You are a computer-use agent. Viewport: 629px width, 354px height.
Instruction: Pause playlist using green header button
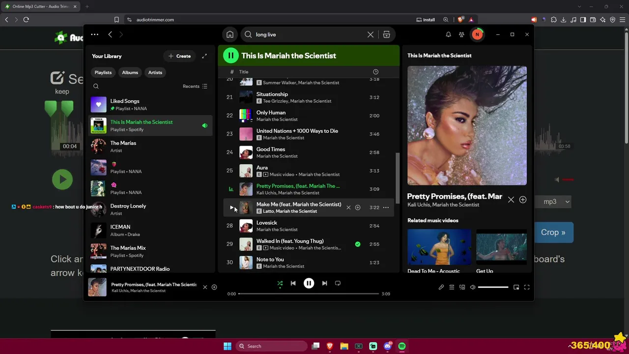coord(231,56)
